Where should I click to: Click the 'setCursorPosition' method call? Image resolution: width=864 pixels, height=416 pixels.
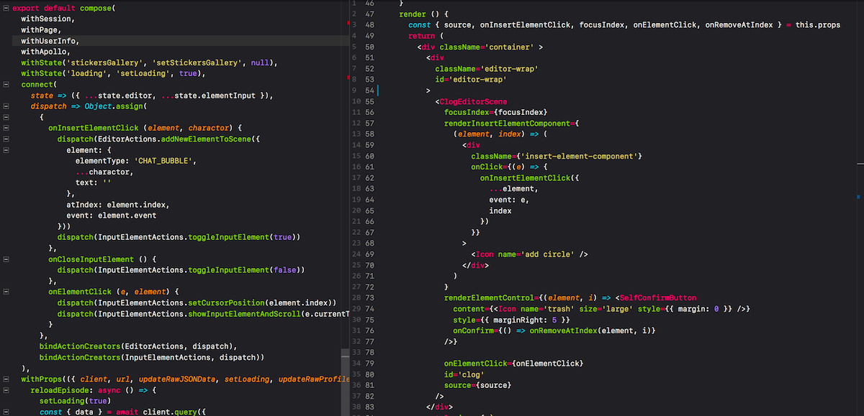[x=225, y=302]
